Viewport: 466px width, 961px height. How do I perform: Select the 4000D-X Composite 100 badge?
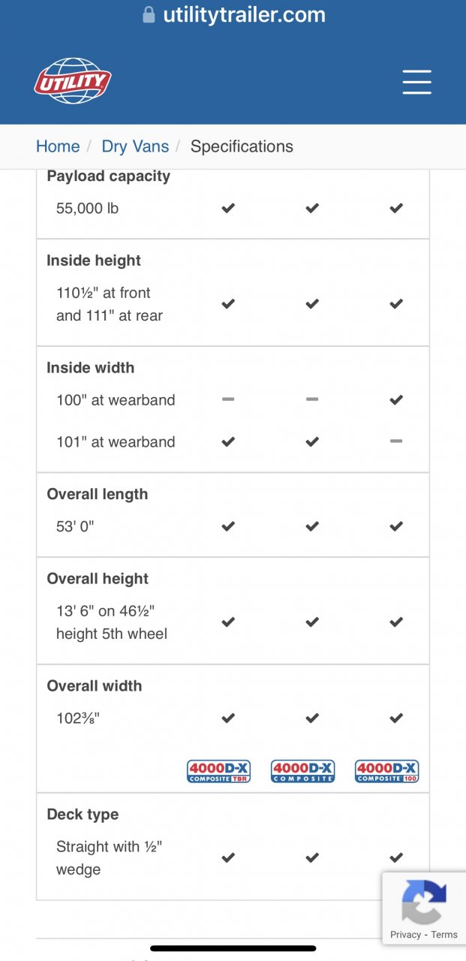point(386,771)
